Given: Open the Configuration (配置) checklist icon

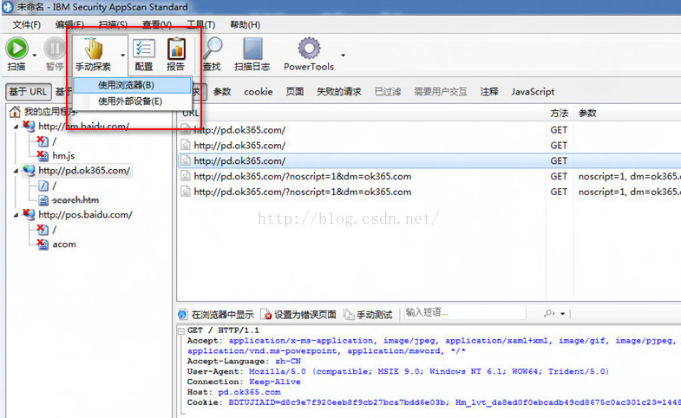Looking at the screenshot, I should pyautogui.click(x=144, y=49).
